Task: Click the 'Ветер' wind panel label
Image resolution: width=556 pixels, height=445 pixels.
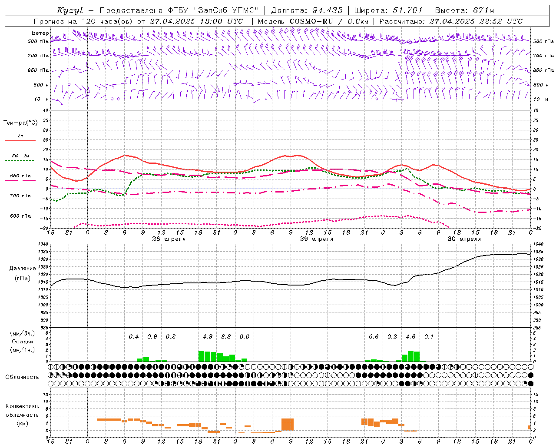Action: coord(40,33)
